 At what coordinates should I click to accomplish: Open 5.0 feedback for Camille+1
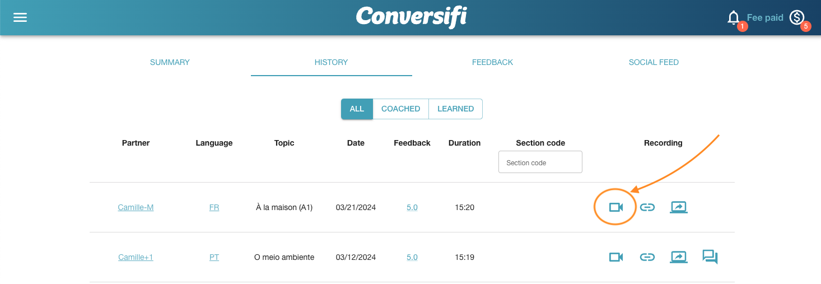412,257
